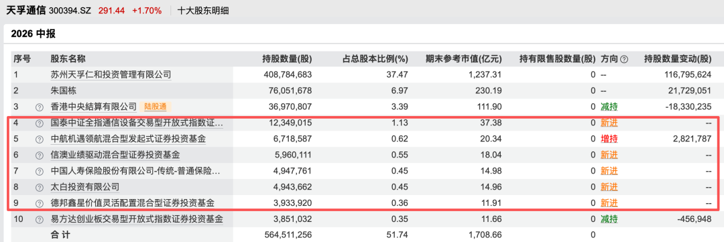Click the 序号 column header
This screenshot has width=724, height=242.
(x=21, y=59)
